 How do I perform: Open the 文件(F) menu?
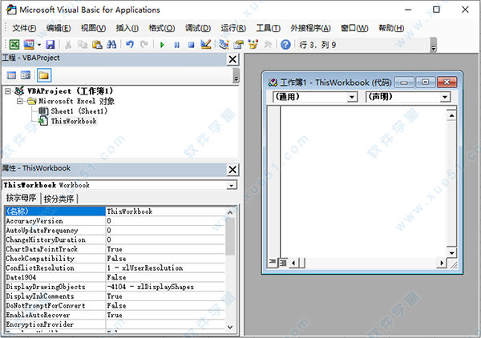click(24, 28)
